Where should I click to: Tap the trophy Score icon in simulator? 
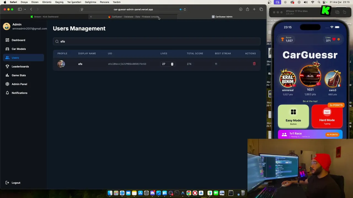coord(282,39)
